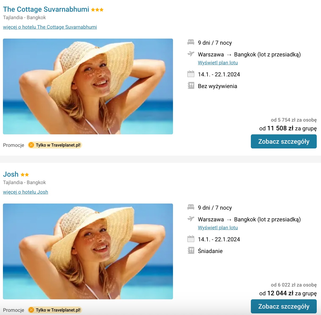Screen dimensions: 321x315
Task: Click the airplane icon in Cottage Suvarnabhumi offer
Action: click(191, 54)
